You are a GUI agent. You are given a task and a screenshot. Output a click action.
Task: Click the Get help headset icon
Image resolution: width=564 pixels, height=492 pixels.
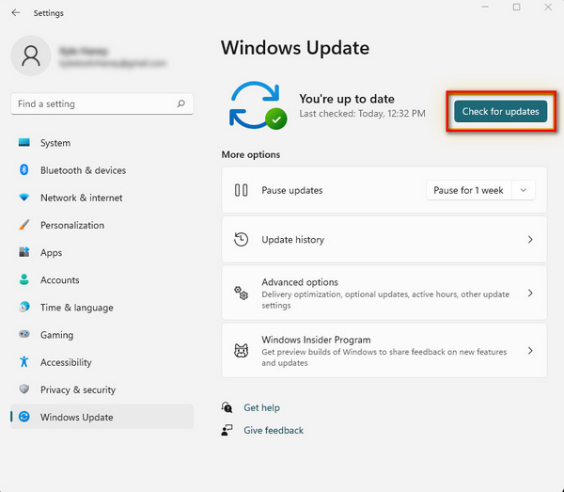pos(227,407)
